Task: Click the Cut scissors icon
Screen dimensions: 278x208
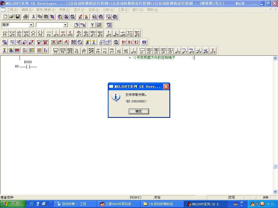Action: pos(33,17)
